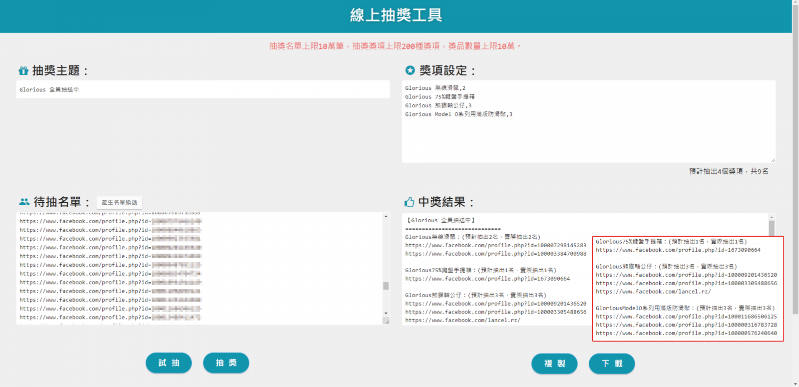Click the result header '【Glorious 全員抽送中】'
The height and width of the screenshot is (387, 799).
click(x=440, y=220)
